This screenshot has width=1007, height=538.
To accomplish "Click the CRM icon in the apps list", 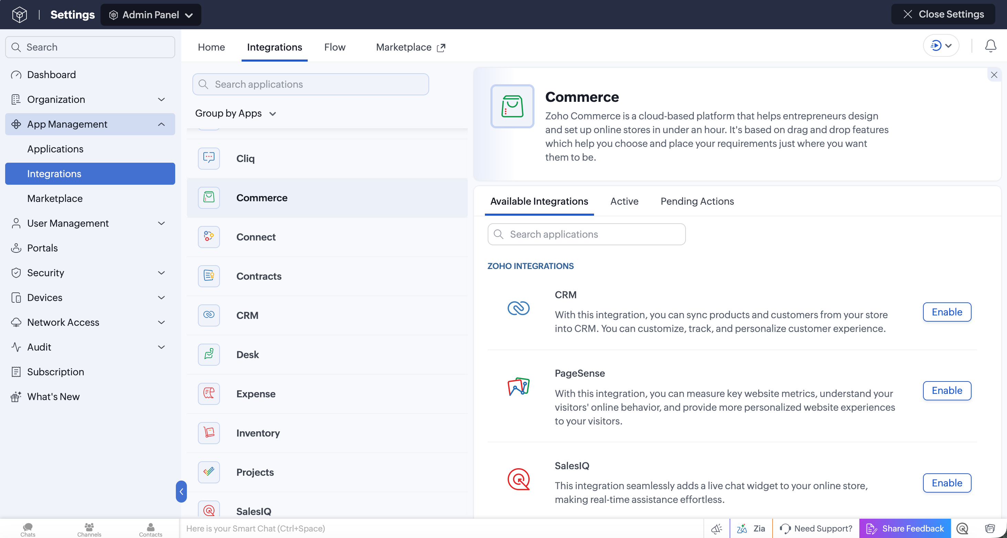I will [209, 315].
